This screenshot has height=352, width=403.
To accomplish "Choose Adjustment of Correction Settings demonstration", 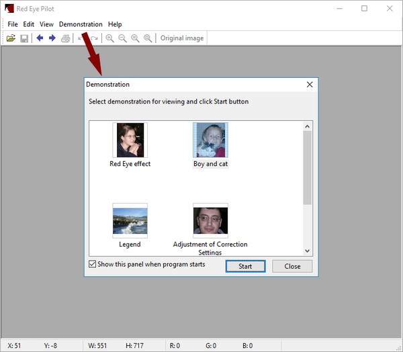I will [210, 220].
